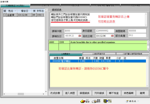Click the 改成自費 button
150x104 pixels.
(55, 93)
